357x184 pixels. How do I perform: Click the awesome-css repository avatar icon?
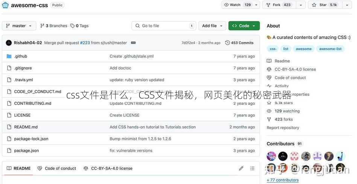[5, 5]
